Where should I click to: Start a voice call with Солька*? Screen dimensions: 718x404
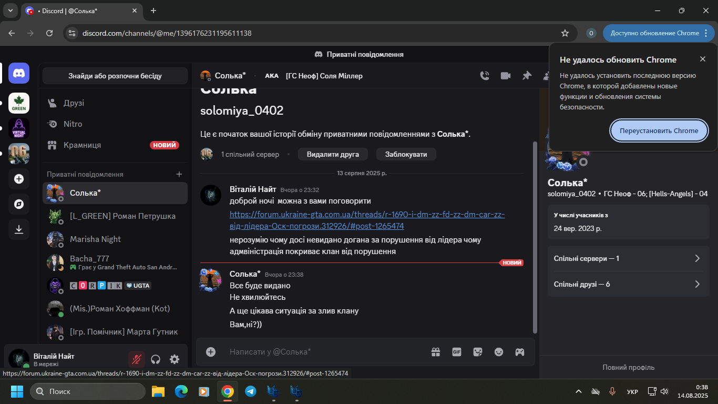point(485,76)
